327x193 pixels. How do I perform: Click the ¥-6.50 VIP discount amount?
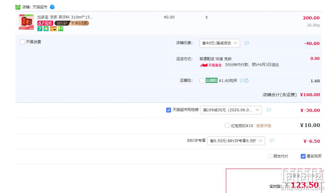click(312, 141)
